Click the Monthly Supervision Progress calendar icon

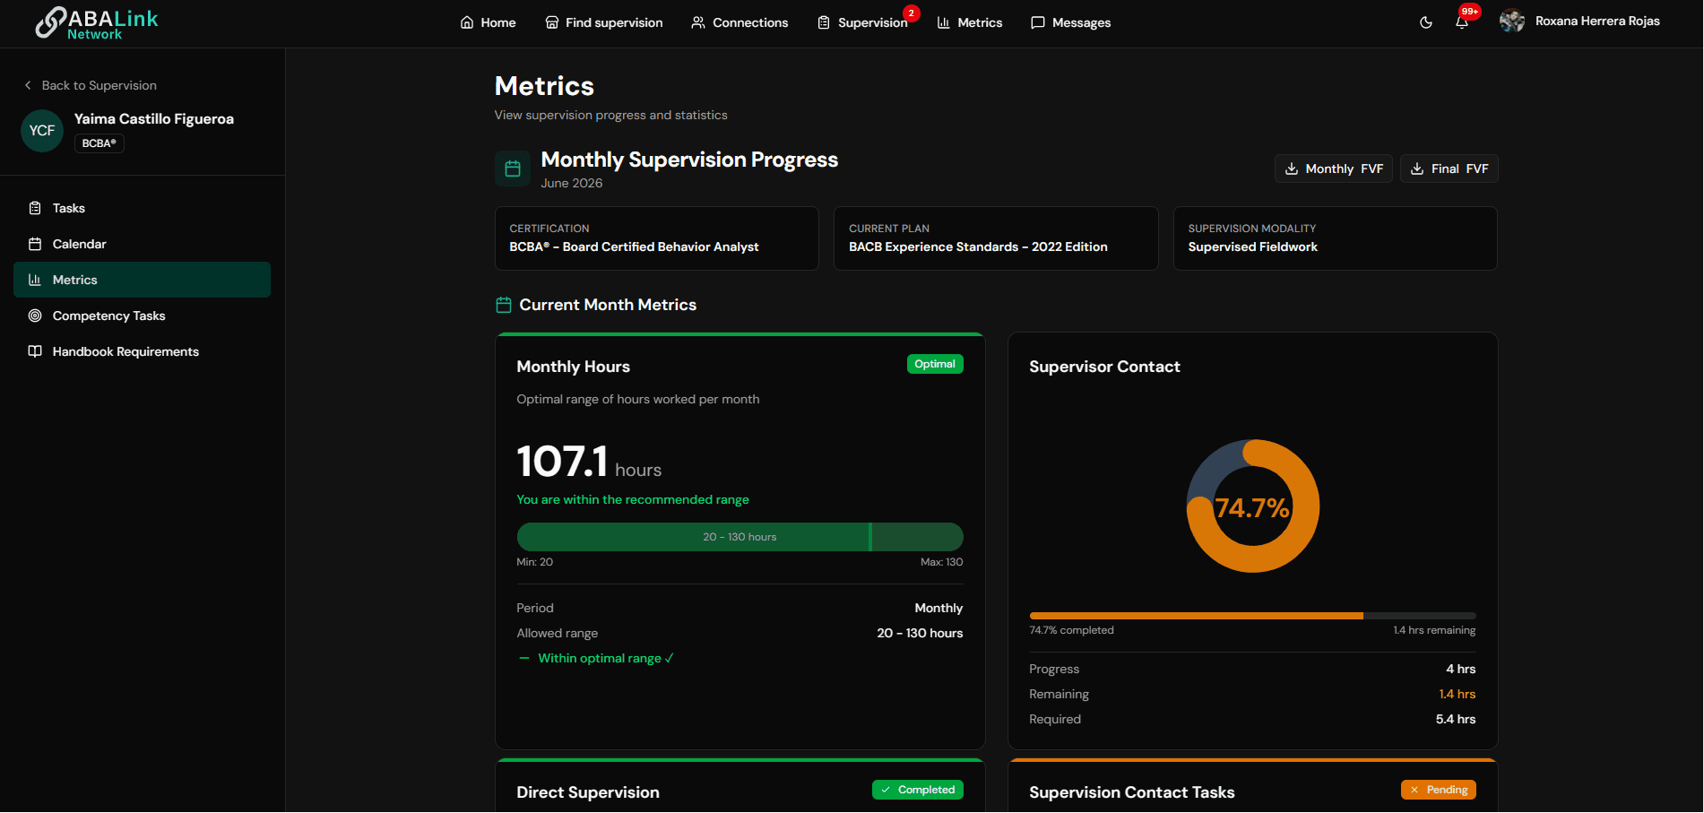513,169
